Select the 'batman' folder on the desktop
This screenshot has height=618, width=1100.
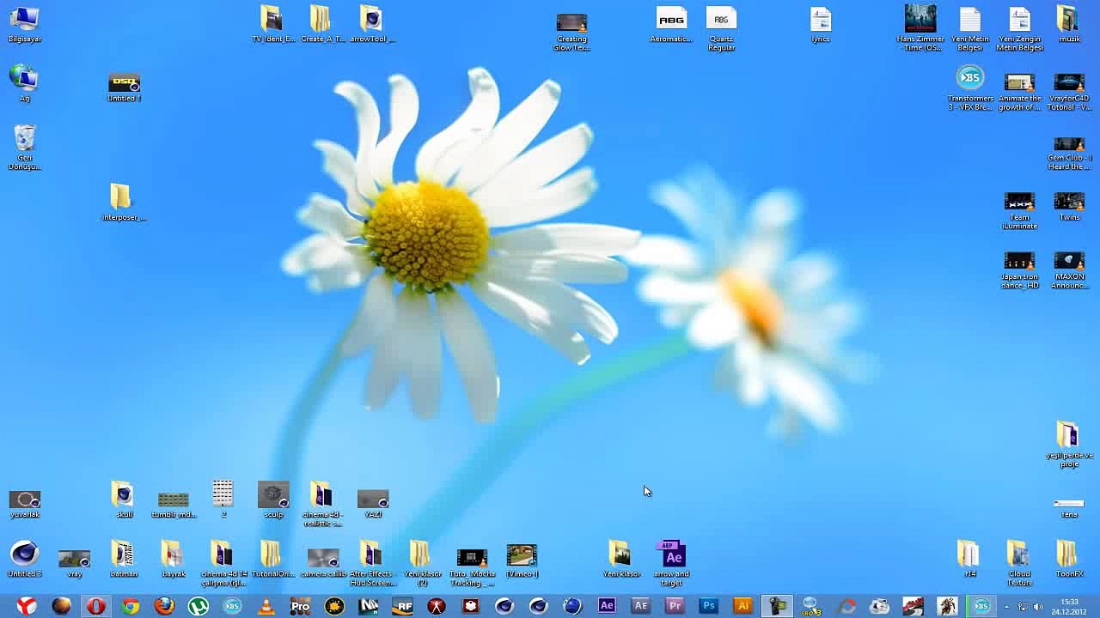tap(123, 554)
